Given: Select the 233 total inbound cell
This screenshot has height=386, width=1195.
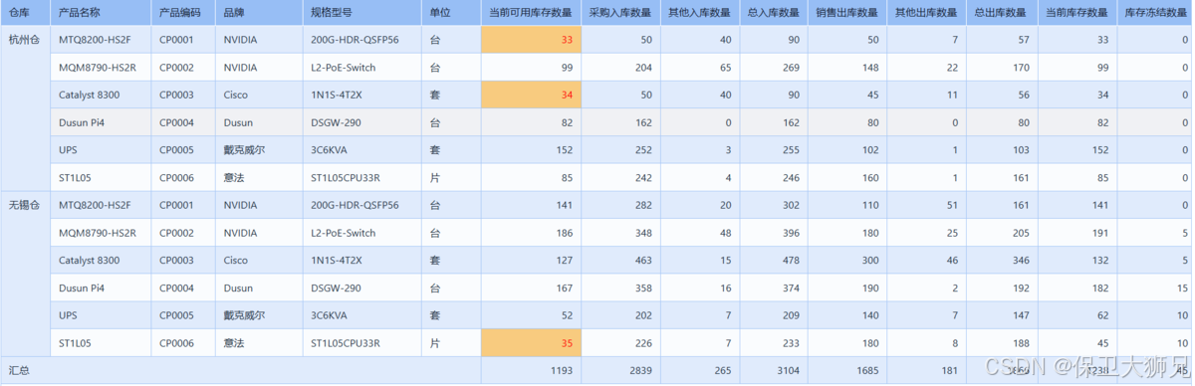Looking at the screenshot, I should click(x=773, y=342).
